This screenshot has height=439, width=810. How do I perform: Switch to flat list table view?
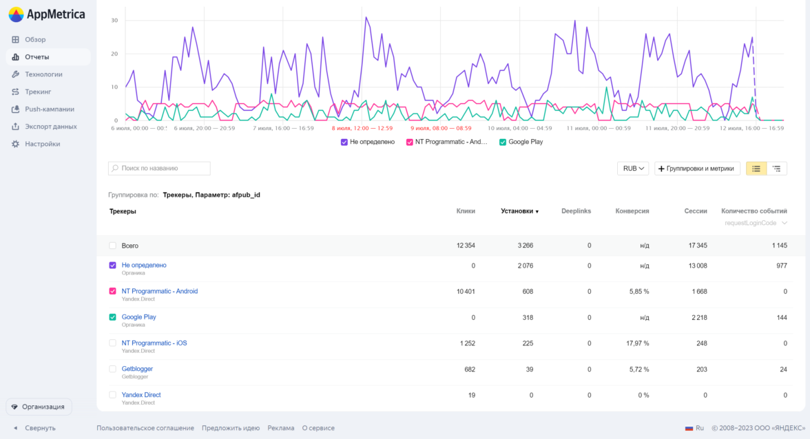pyautogui.click(x=756, y=169)
